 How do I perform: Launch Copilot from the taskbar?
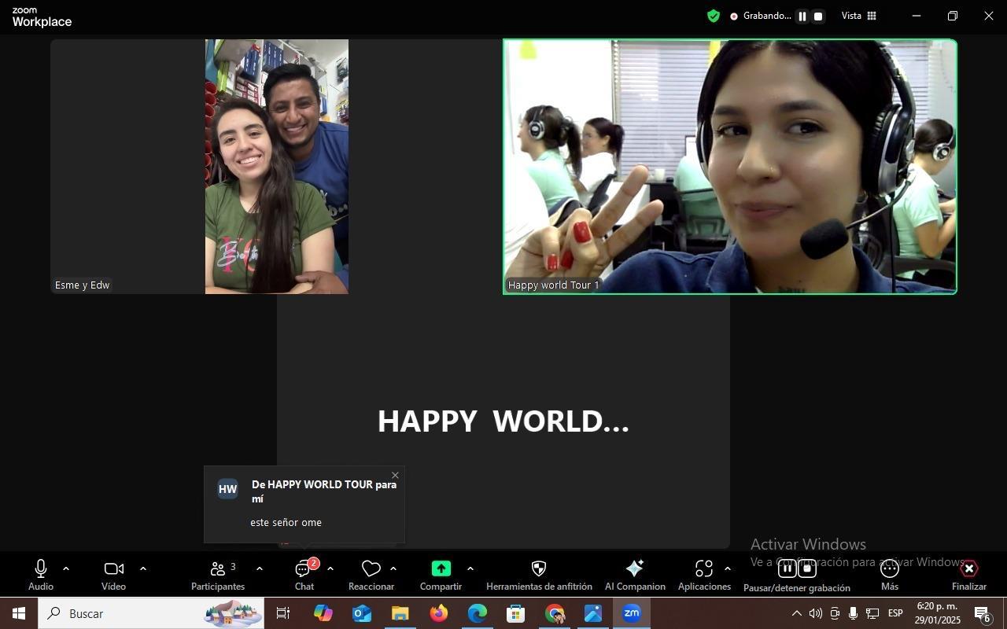tap(323, 613)
